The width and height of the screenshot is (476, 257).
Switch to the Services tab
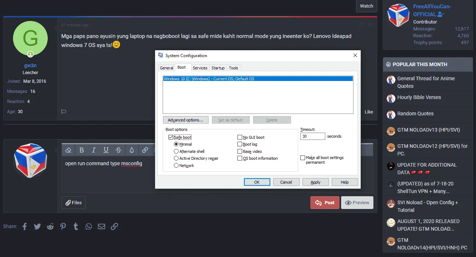click(x=200, y=68)
